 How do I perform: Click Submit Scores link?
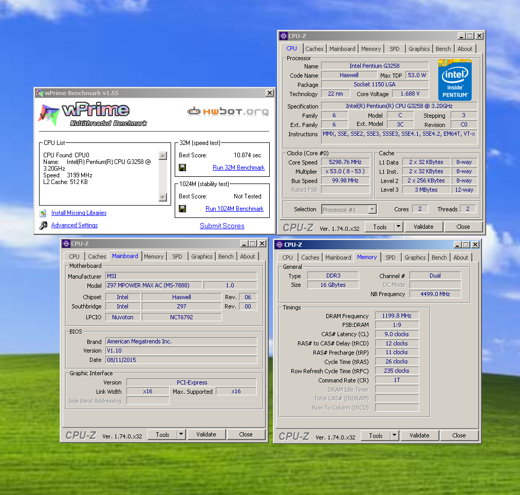222,226
